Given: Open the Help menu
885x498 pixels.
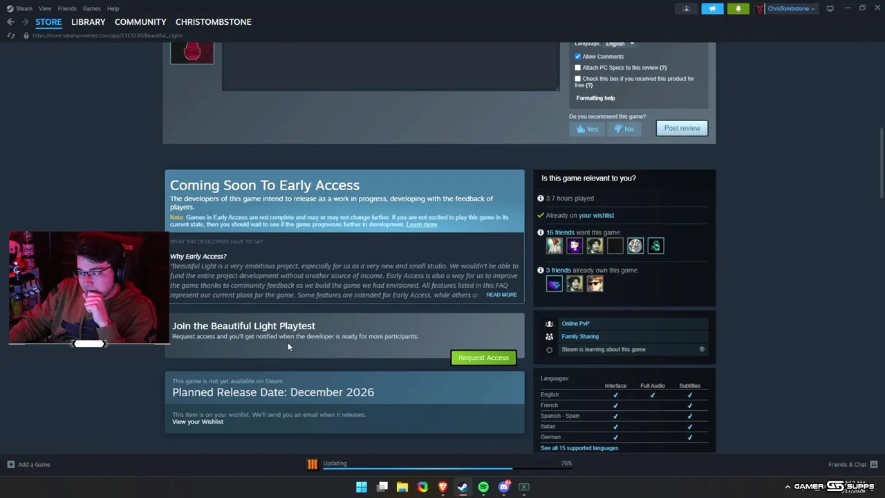Looking at the screenshot, I should point(113,8).
